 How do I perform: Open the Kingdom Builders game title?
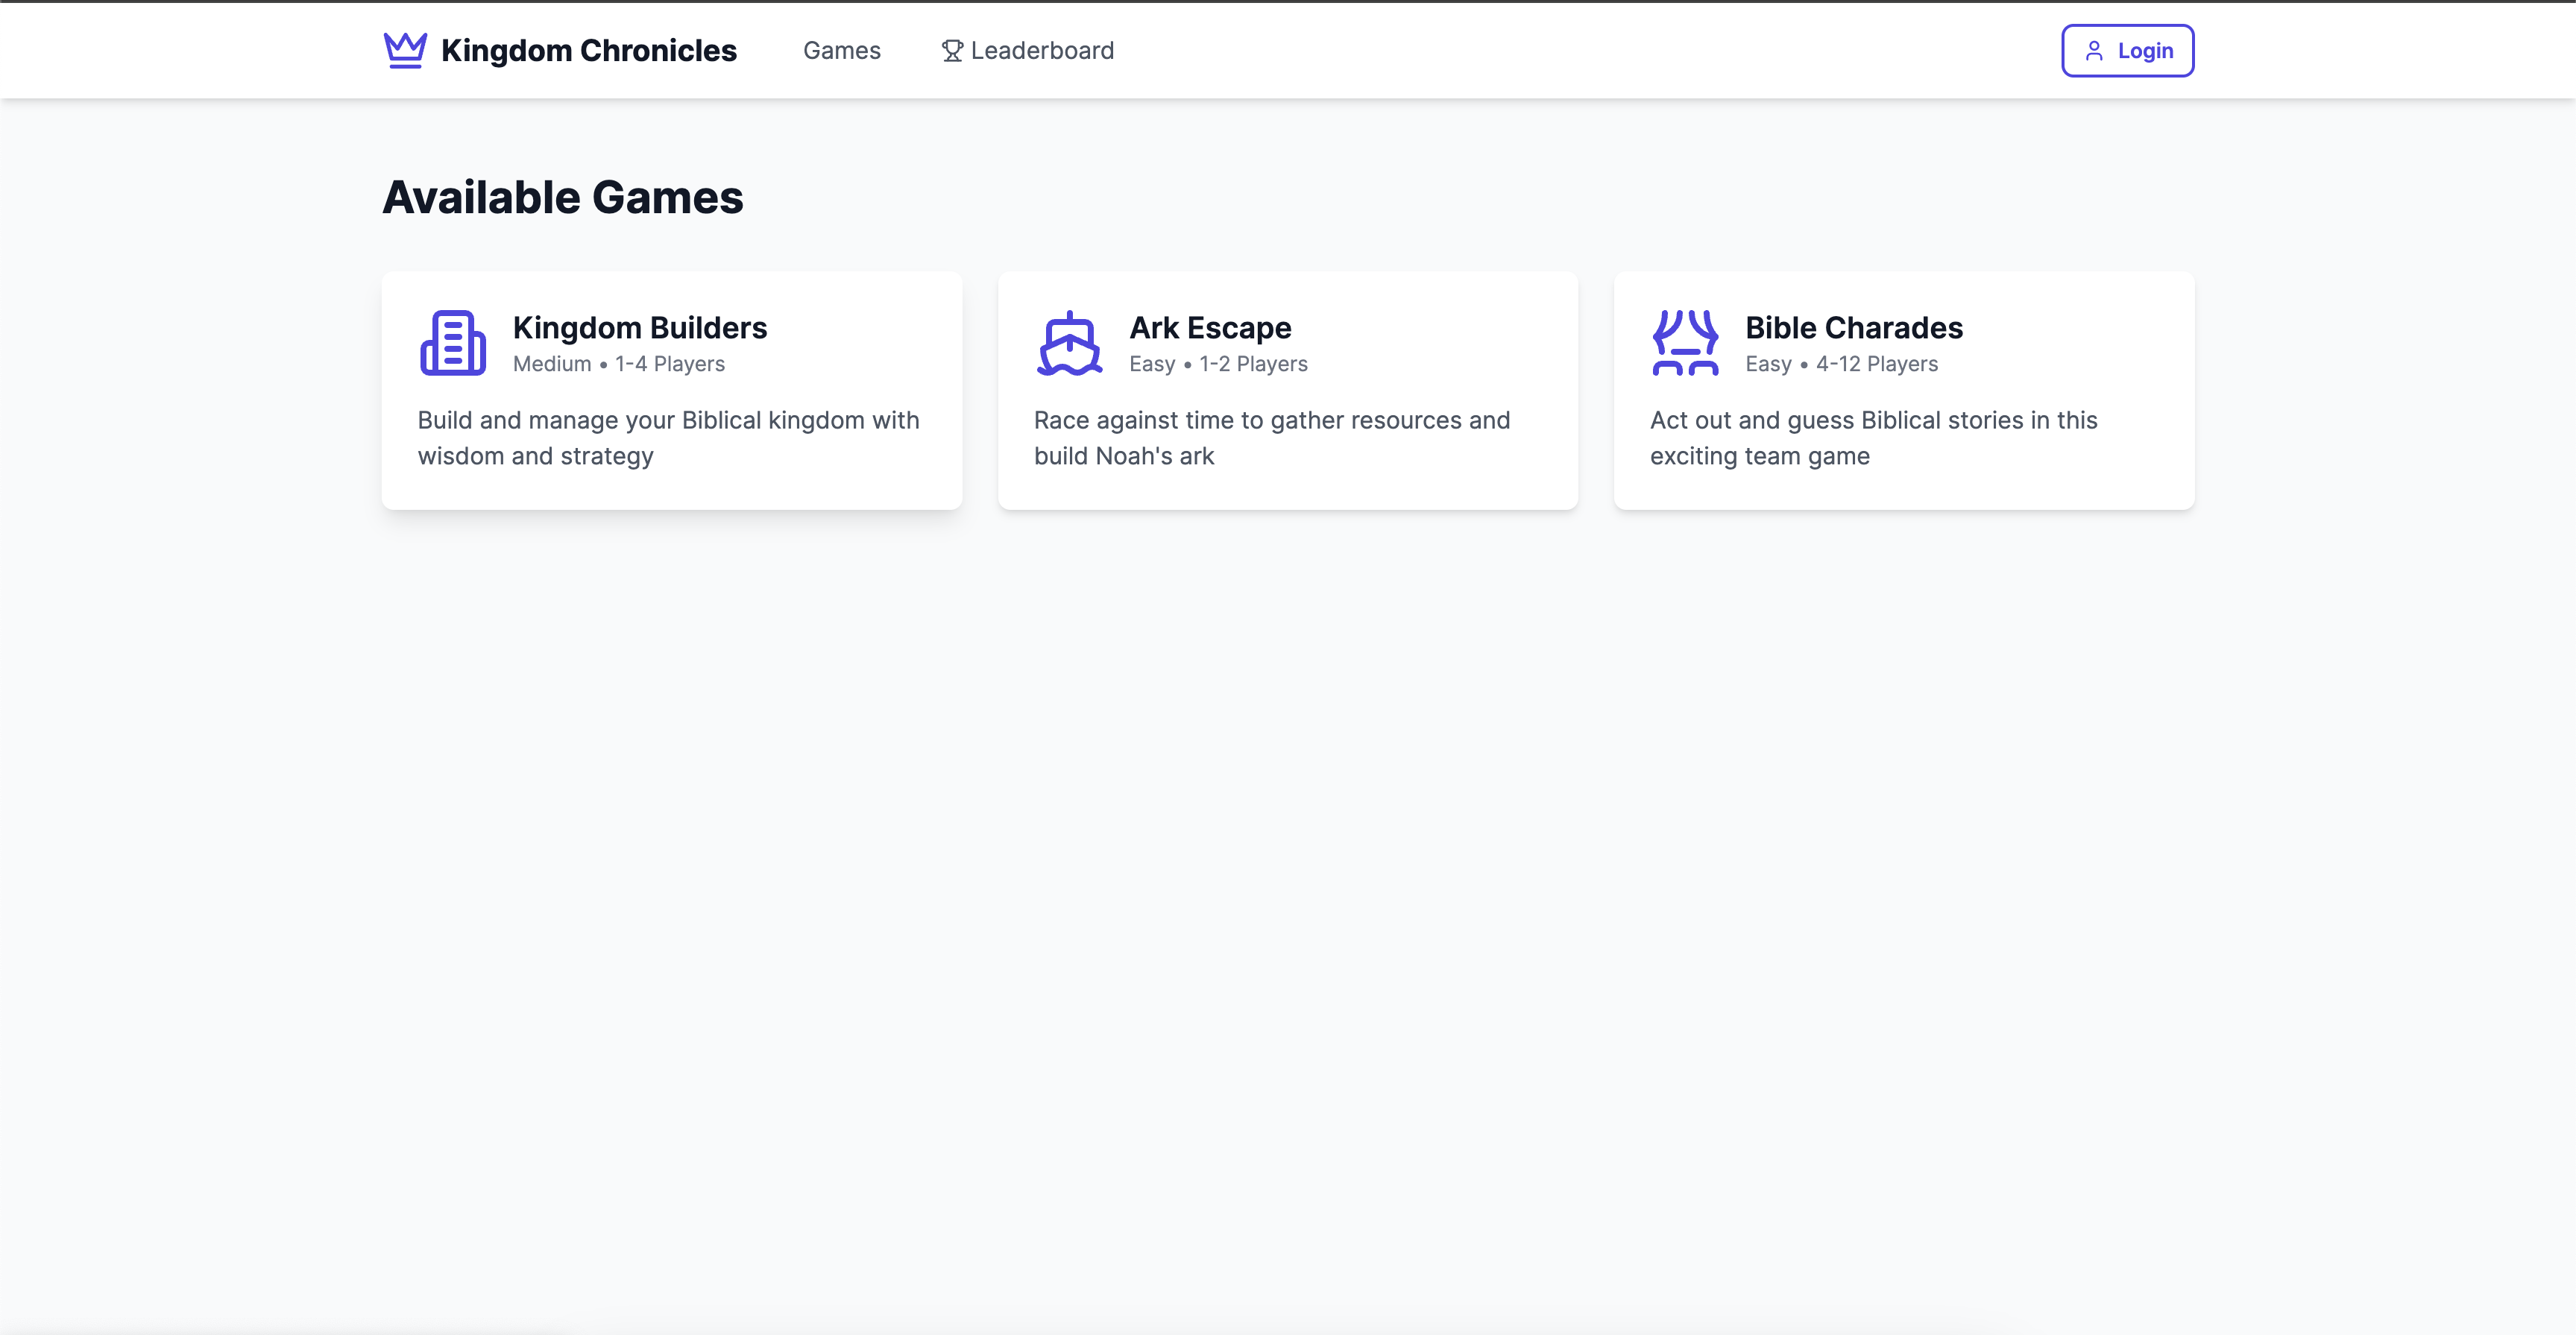click(639, 328)
